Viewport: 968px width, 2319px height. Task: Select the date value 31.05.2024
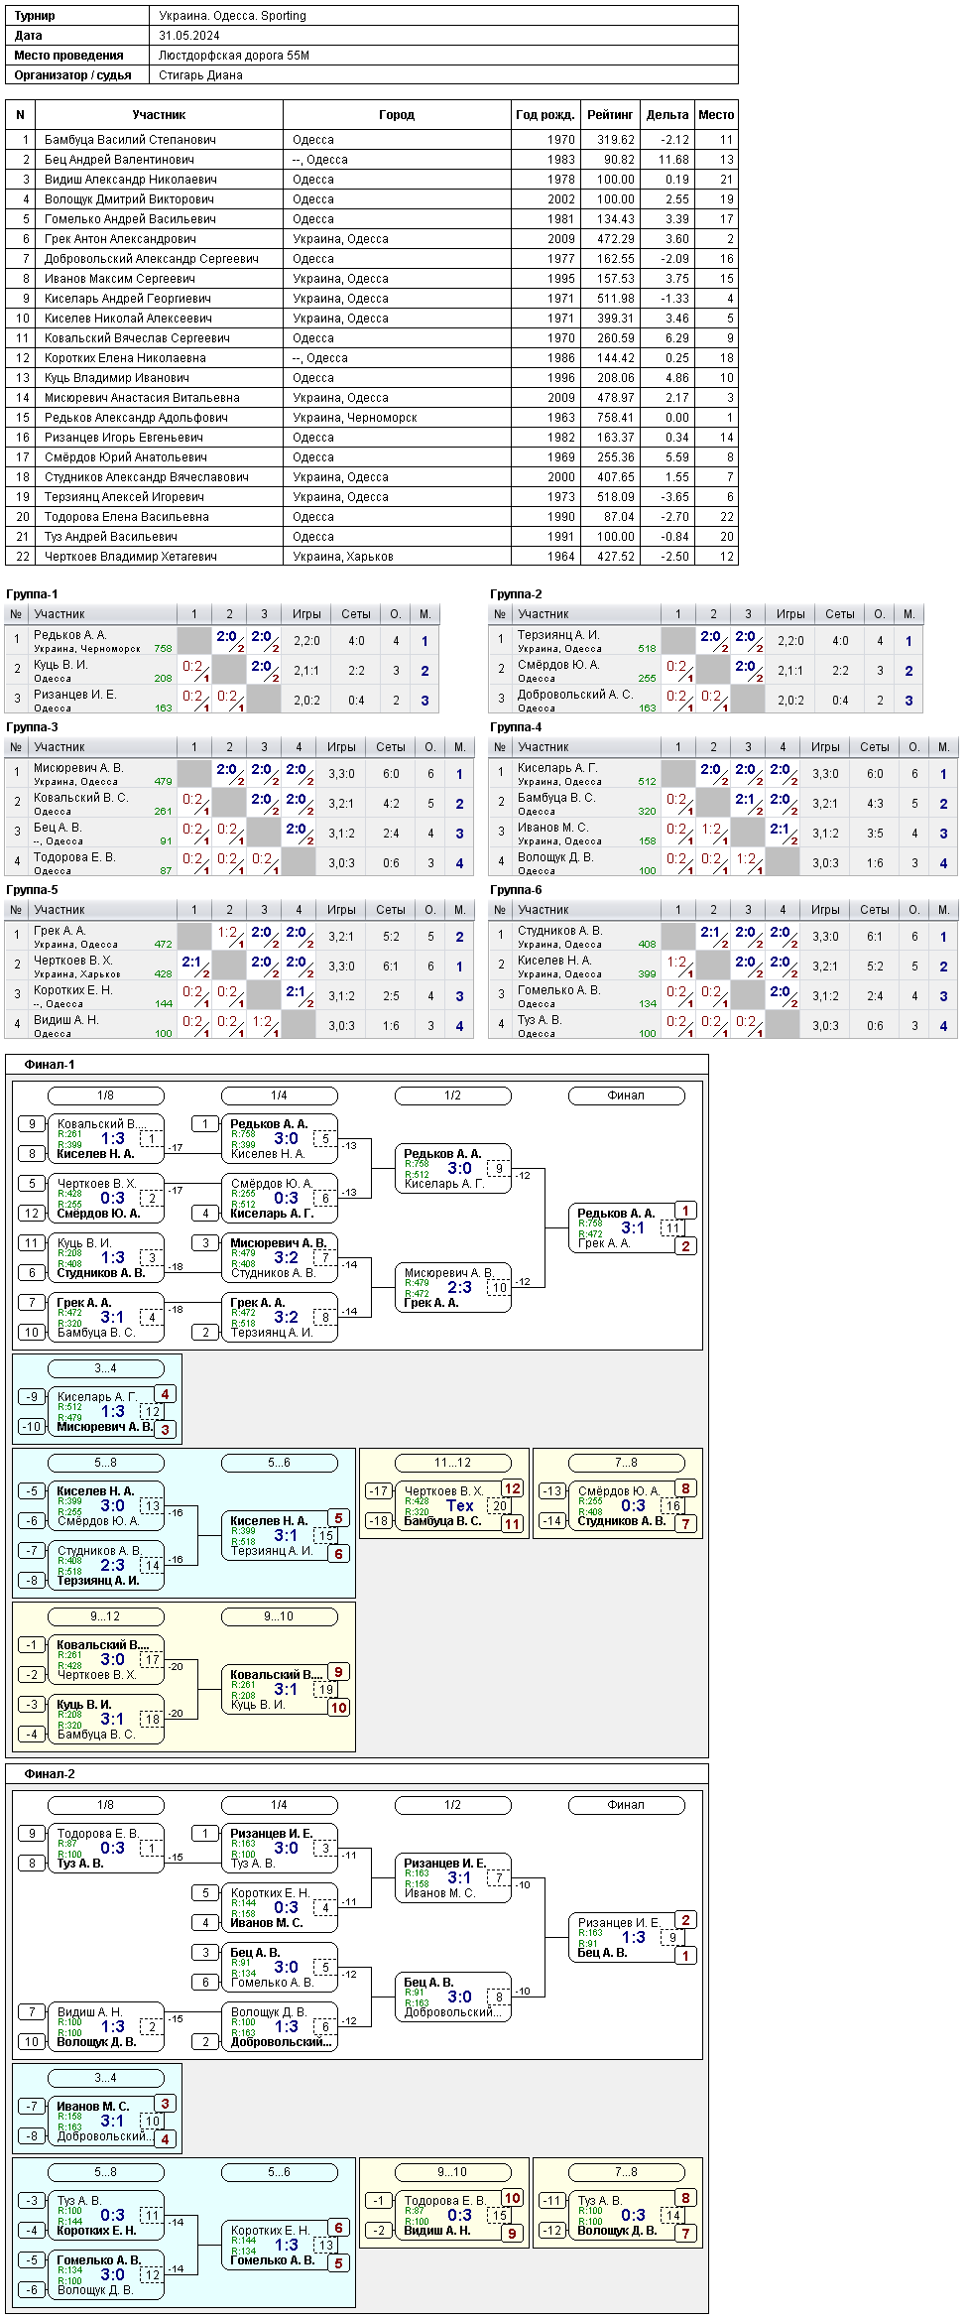coord(189,36)
